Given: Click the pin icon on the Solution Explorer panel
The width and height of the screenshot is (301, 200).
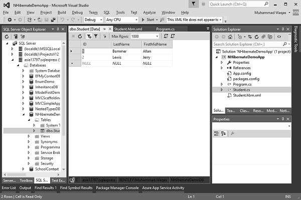Looking at the screenshot, I should pyautogui.click(x=282, y=29).
